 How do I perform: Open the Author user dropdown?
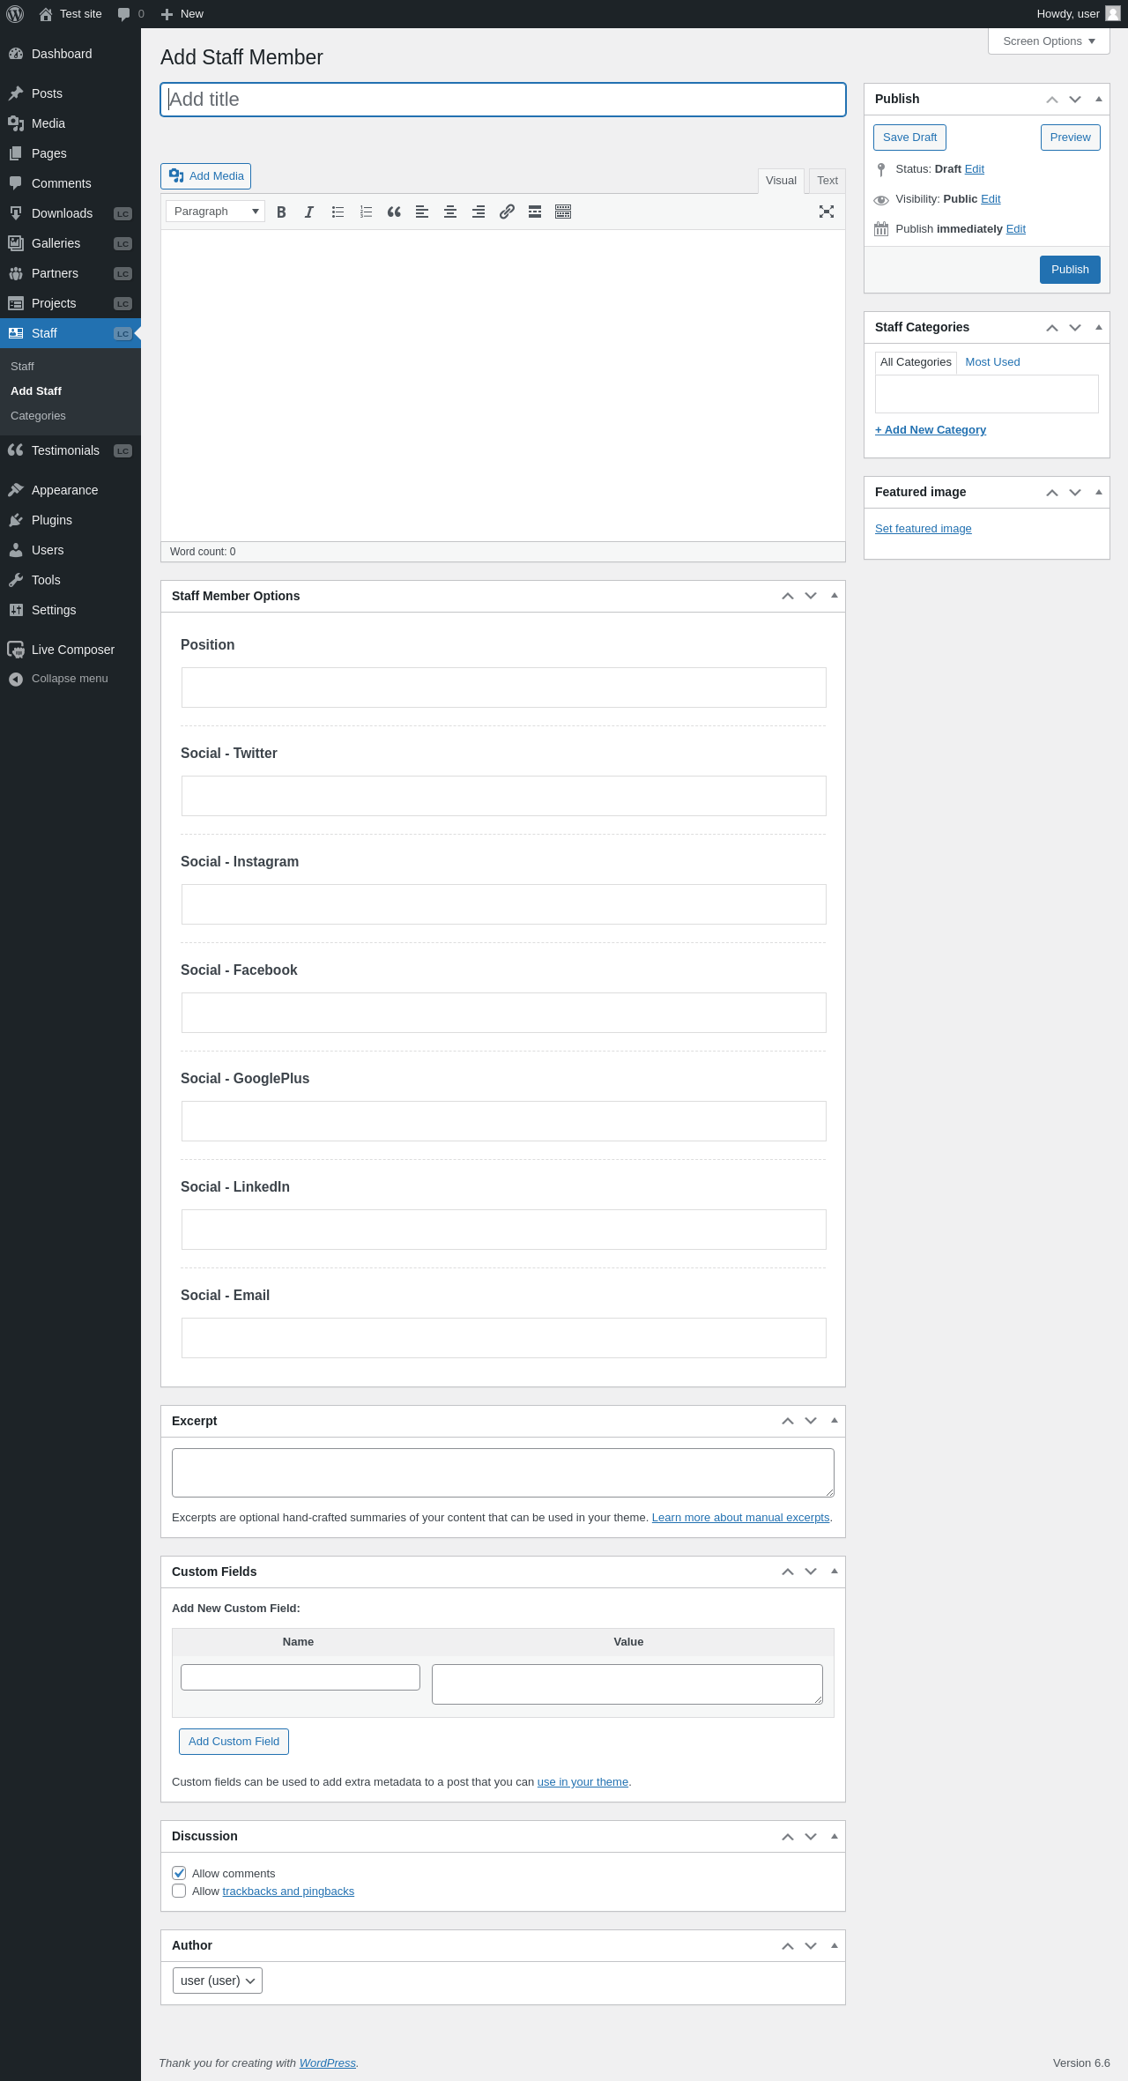tap(218, 1981)
